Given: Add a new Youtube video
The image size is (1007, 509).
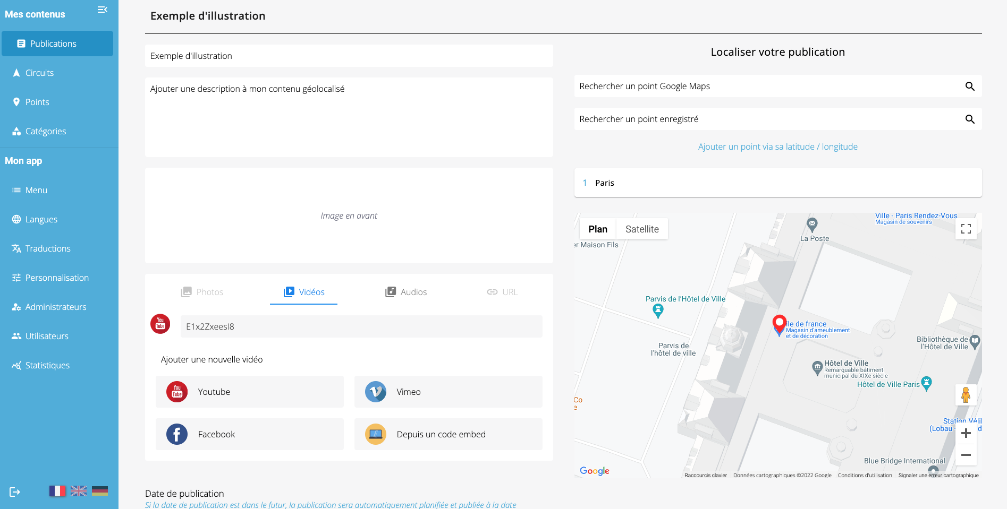Looking at the screenshot, I should (x=250, y=392).
